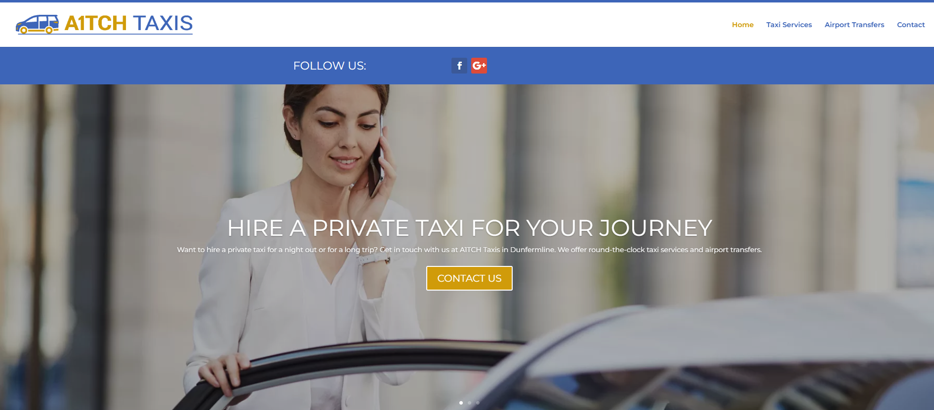Click the taxi car logo icon
The image size is (934, 410).
click(38, 24)
